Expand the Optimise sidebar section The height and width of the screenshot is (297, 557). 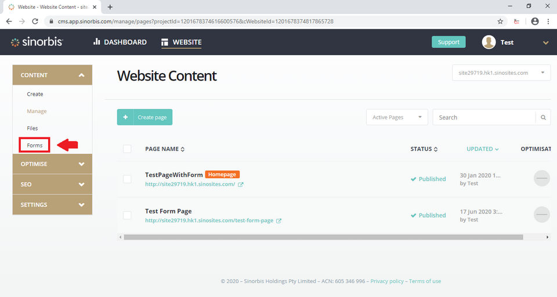[x=52, y=164]
